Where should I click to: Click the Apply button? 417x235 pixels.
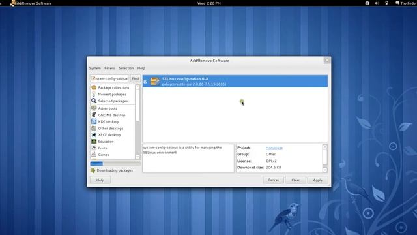tap(317, 180)
